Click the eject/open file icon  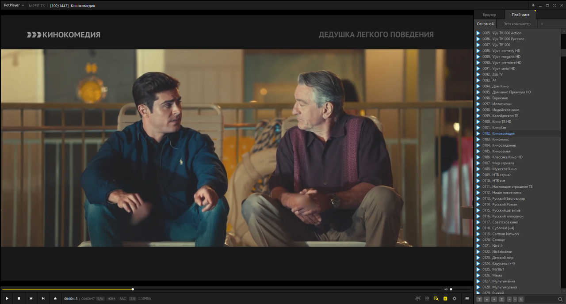[x=55, y=299]
